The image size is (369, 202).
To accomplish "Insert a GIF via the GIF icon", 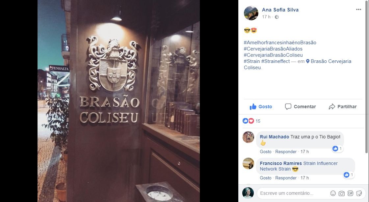I will pos(350,193).
